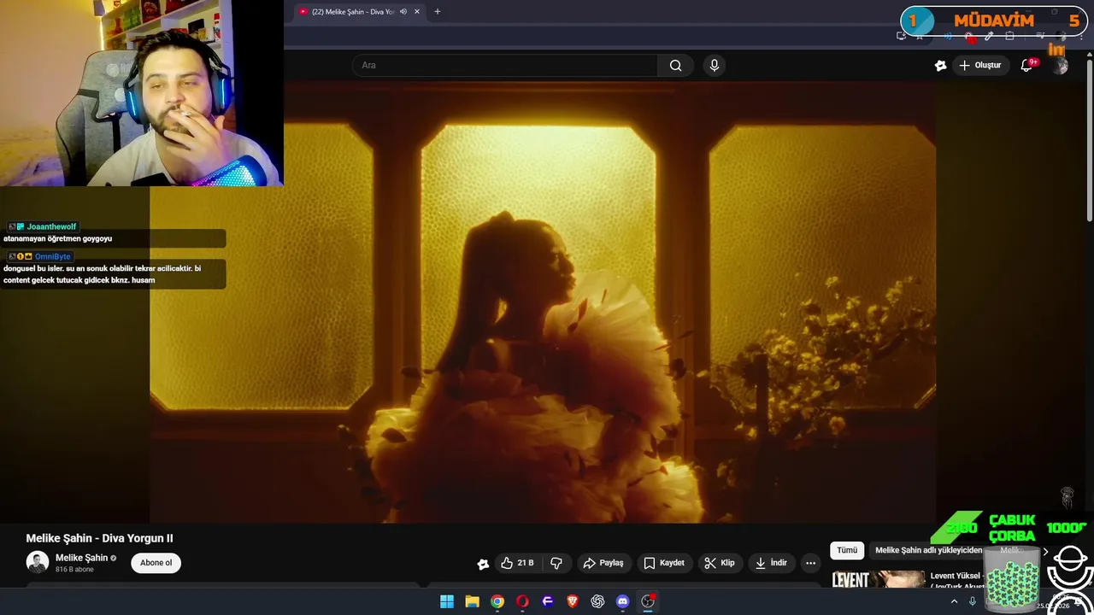Open Opera browser from taskbar

point(522,601)
